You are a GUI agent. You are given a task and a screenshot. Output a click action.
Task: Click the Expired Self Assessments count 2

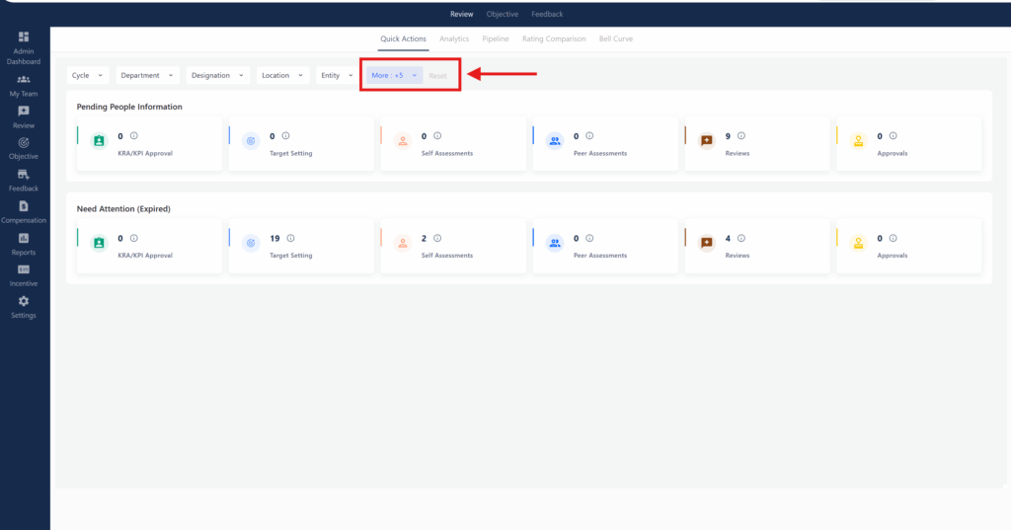424,239
